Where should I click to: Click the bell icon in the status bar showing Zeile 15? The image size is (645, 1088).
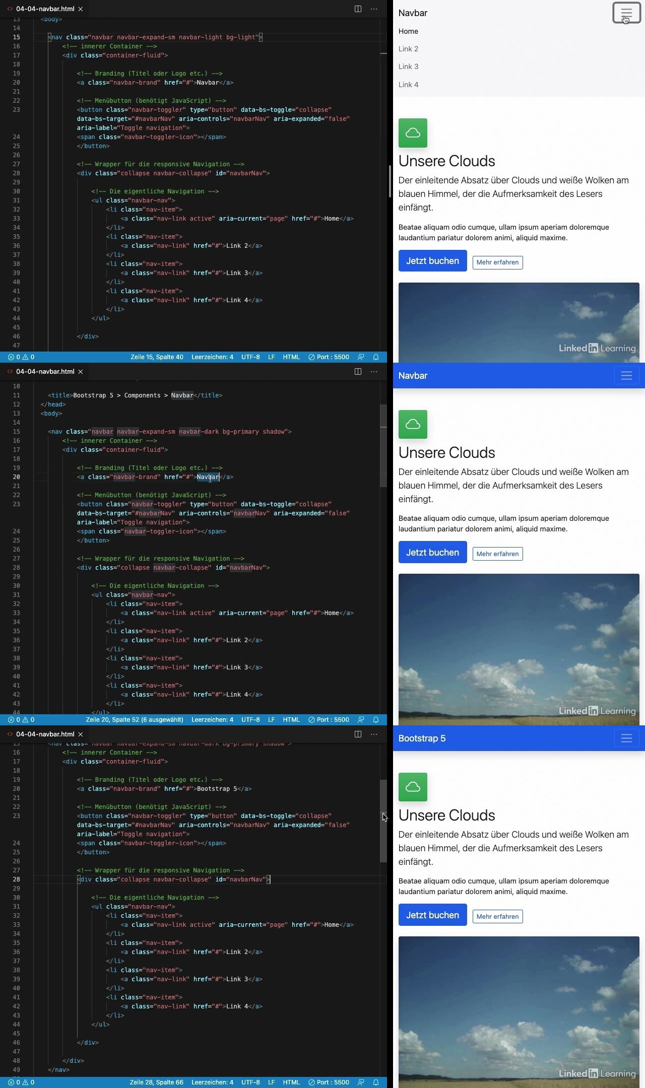pos(376,357)
